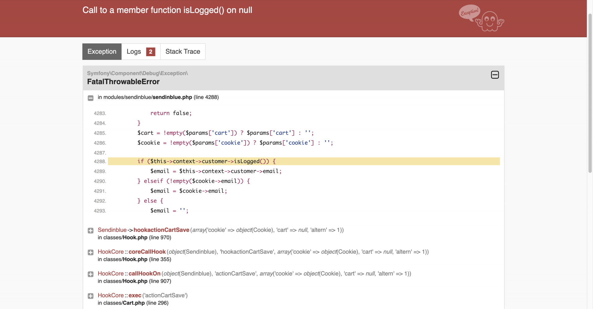Click code line 4283 'return false;'

click(x=171, y=113)
